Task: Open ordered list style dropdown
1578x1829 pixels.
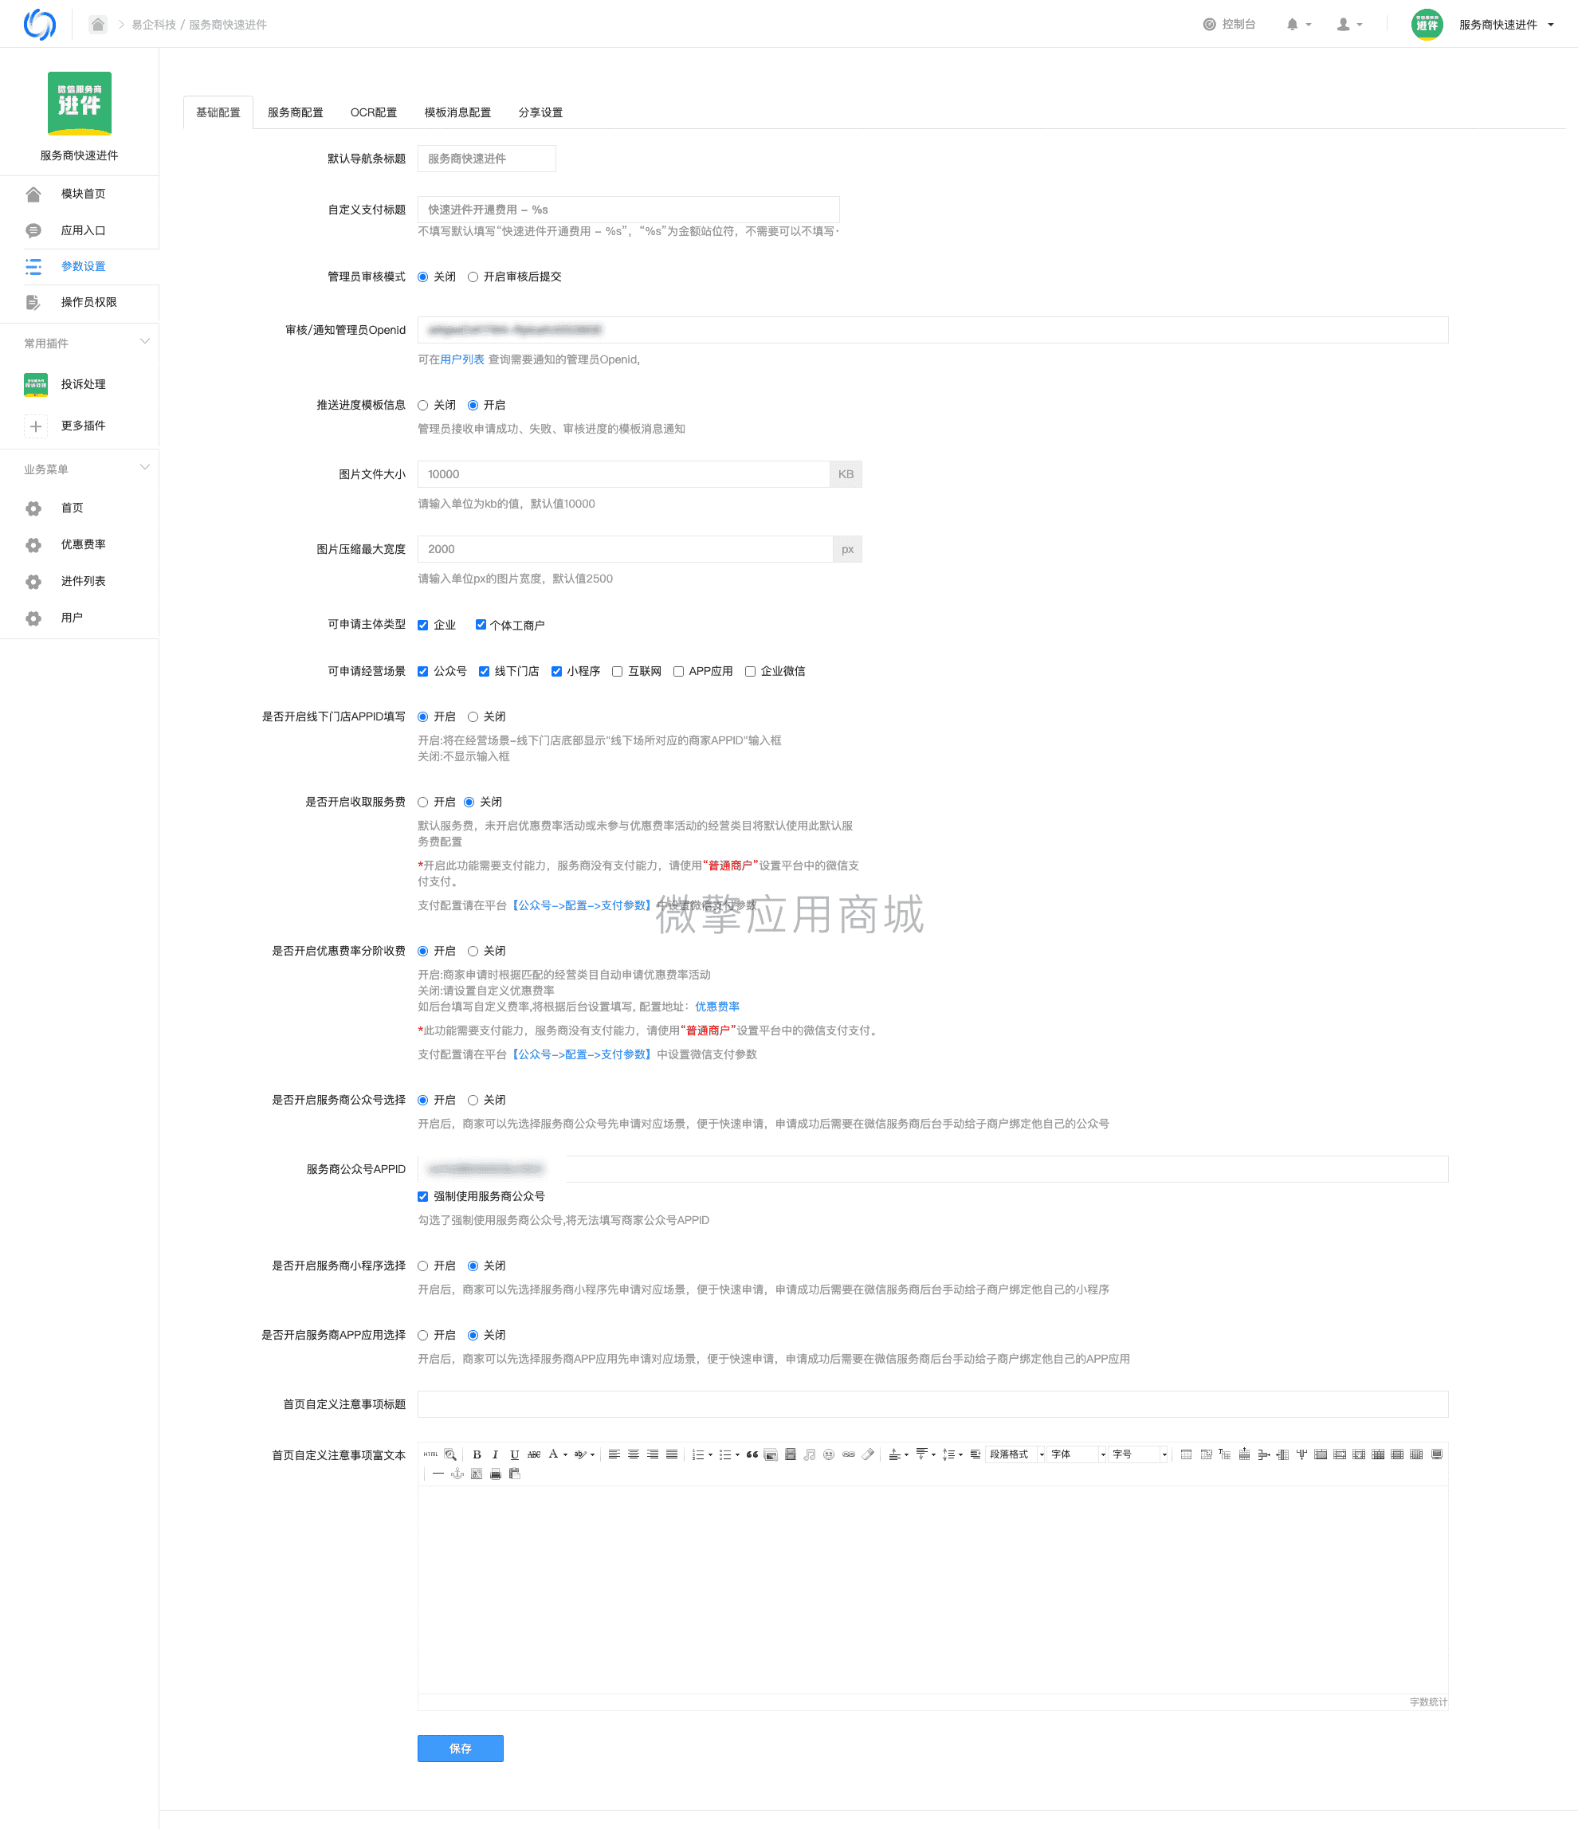Action: 710,1454
